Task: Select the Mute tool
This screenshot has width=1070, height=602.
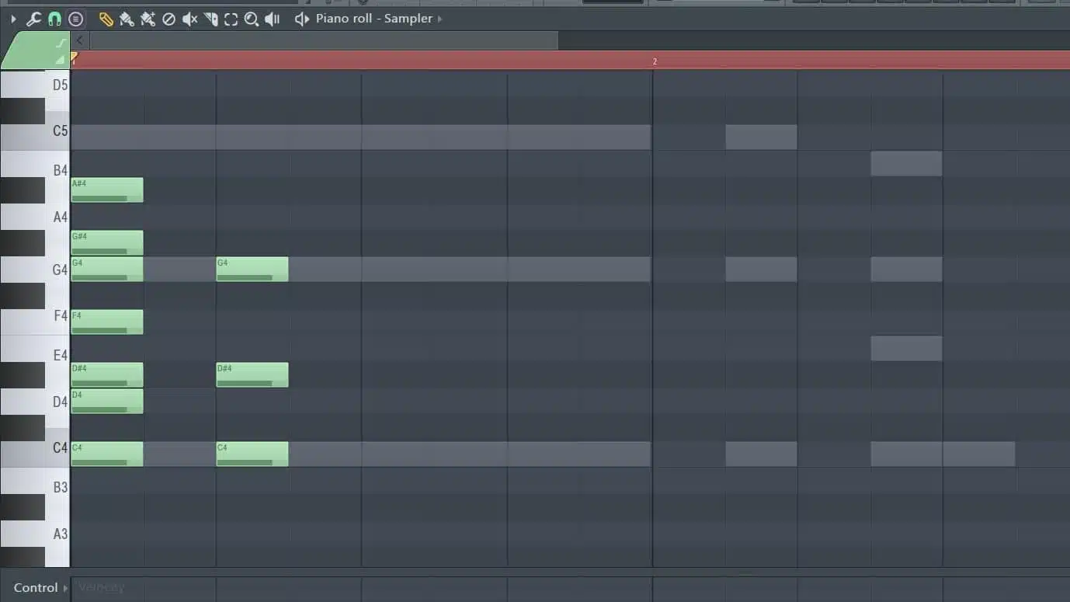Action: point(189,19)
